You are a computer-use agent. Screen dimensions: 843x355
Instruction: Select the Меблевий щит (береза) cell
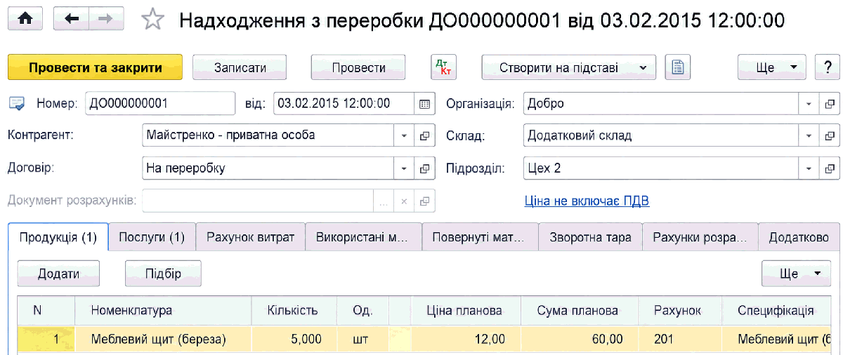coord(164,340)
